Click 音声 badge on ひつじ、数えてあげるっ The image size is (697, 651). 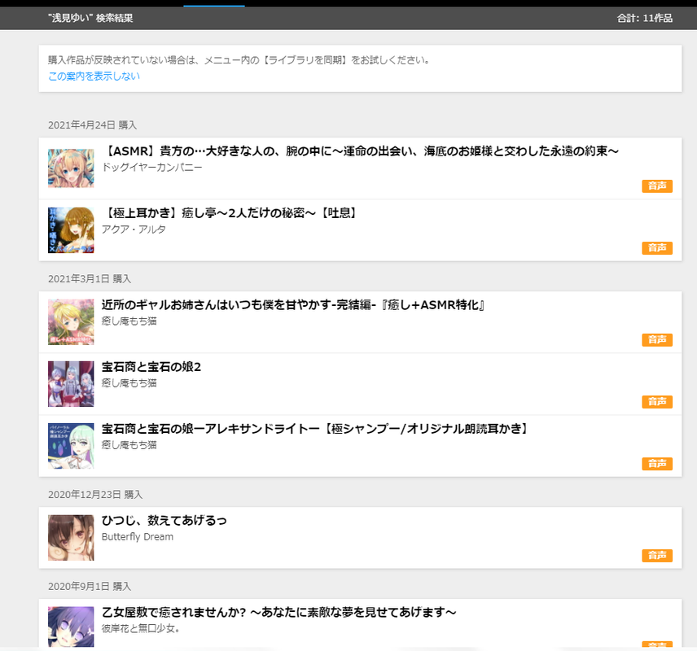pyautogui.click(x=657, y=556)
